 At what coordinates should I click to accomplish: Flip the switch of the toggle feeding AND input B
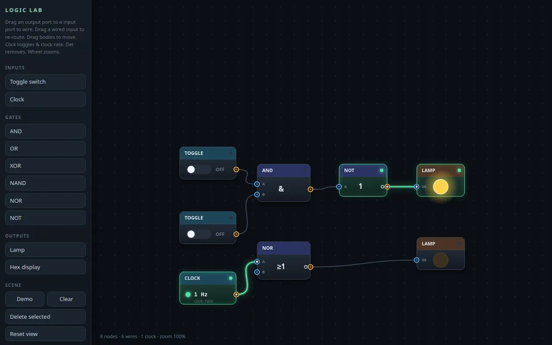(199, 234)
